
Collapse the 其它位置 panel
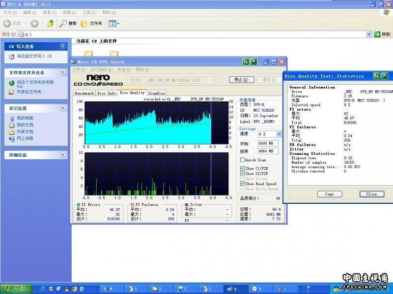pyautogui.click(x=63, y=108)
